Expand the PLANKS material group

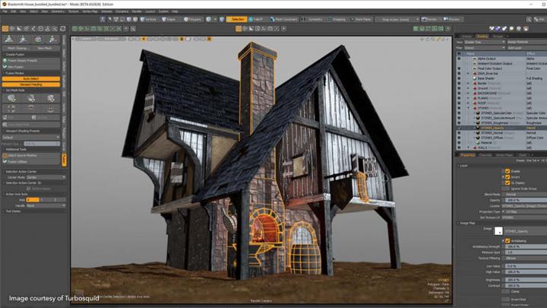469,98
